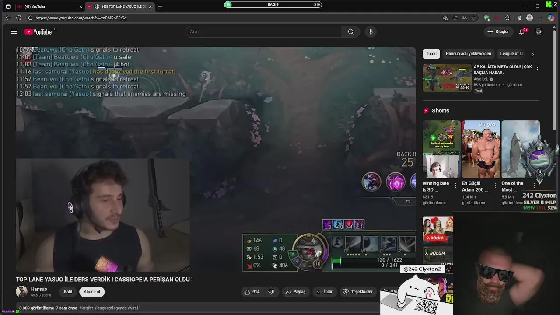The width and height of the screenshot is (560, 315).
Task: Click the AP KALİSTA META OLDU title
Action: tap(503, 70)
